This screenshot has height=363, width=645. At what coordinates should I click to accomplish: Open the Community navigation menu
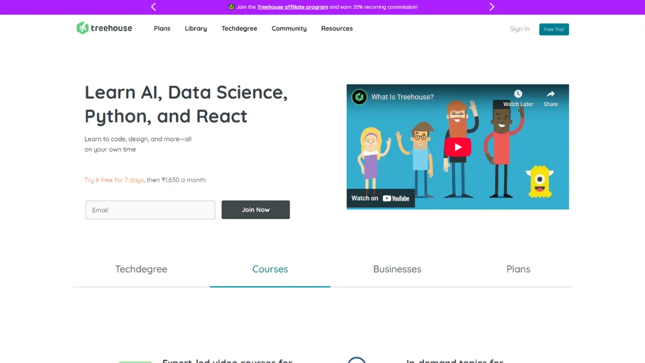pyautogui.click(x=289, y=29)
